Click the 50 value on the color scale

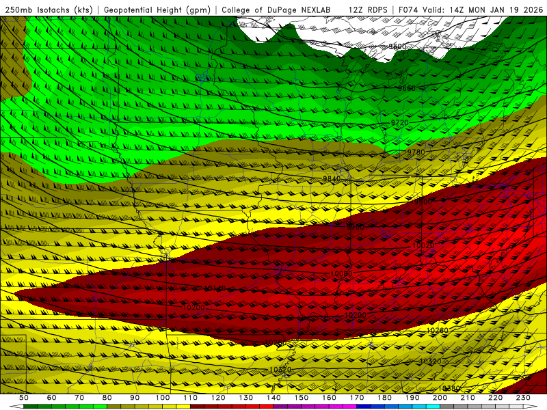(x=24, y=398)
